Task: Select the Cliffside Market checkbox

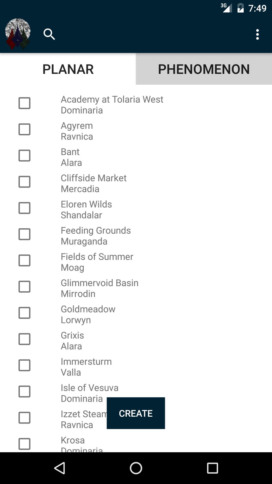Action: 24,182
